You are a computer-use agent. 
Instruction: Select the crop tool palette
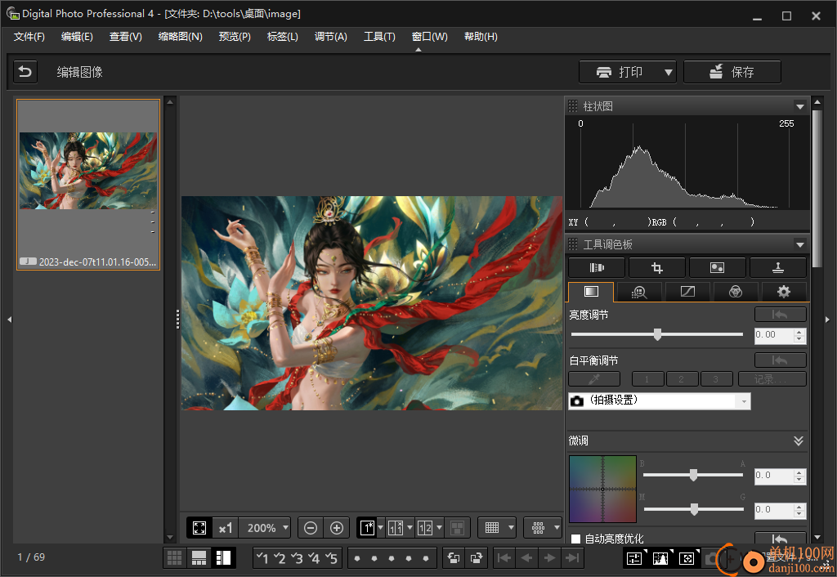coord(657,267)
